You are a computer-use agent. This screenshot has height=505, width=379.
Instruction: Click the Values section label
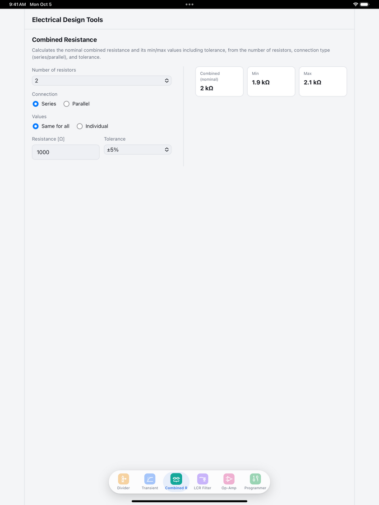pos(39,117)
